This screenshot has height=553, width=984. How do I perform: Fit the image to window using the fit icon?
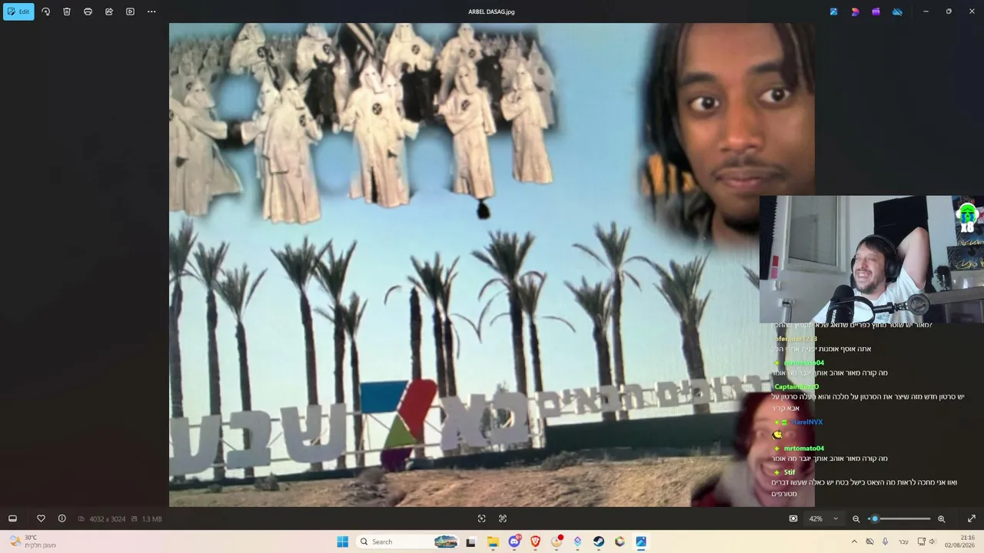[793, 518]
